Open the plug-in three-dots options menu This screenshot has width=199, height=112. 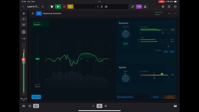[x=169, y=13]
